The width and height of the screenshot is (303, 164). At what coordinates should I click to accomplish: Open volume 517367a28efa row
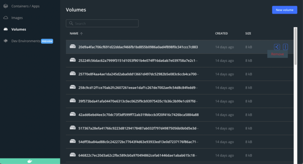pyautogui.click(x=180, y=128)
